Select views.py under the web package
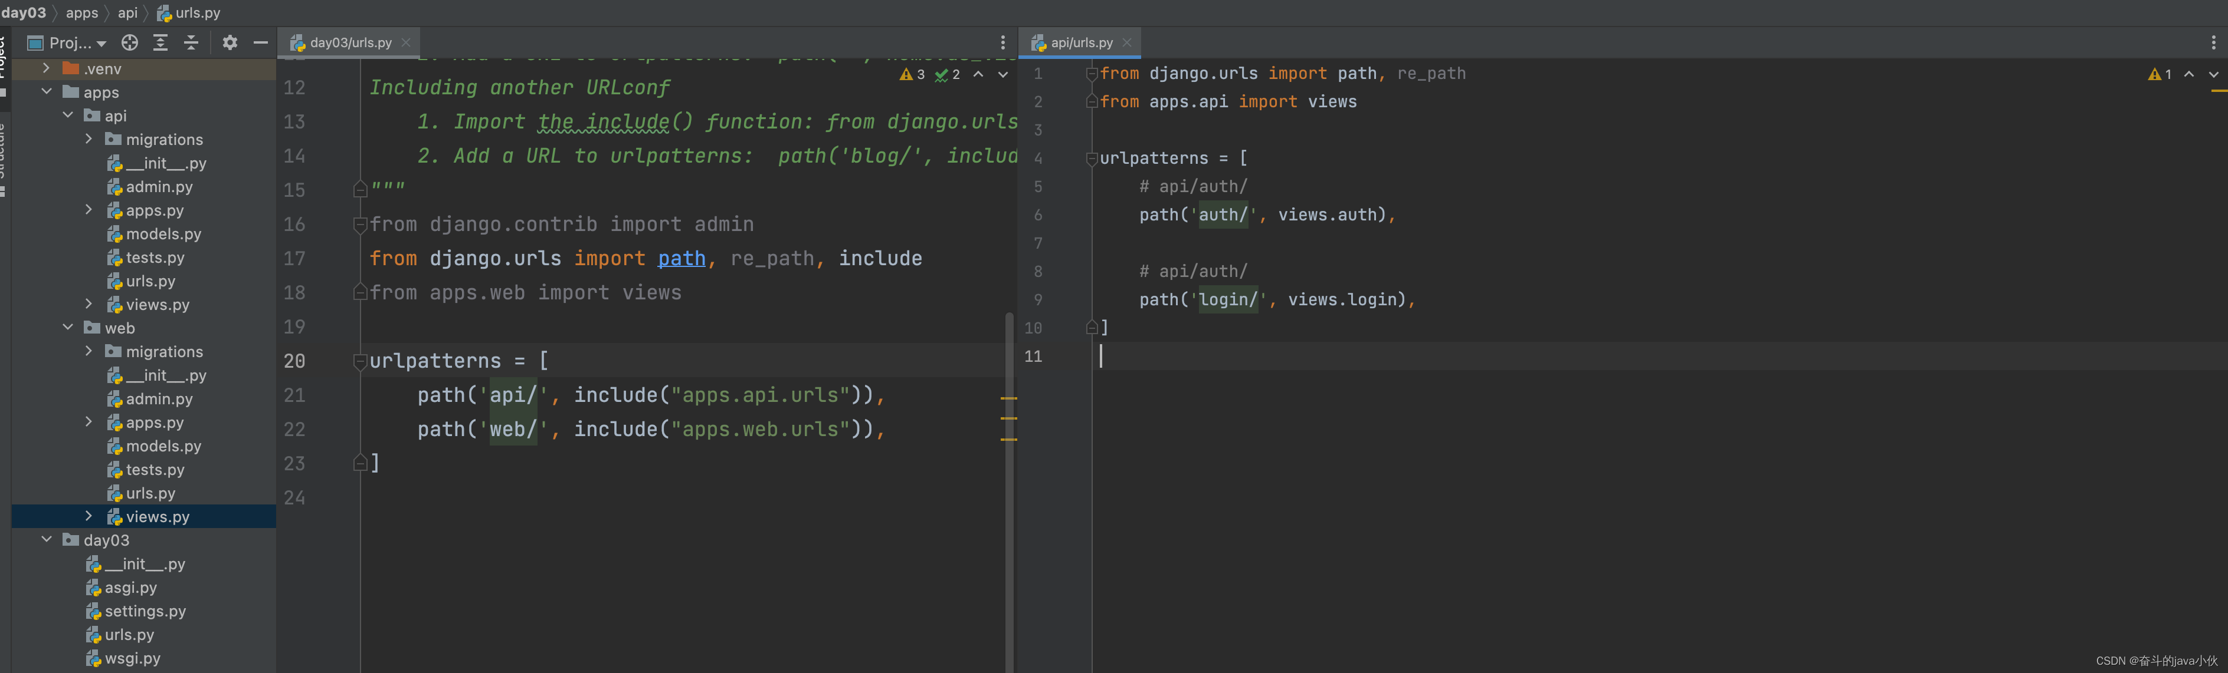The image size is (2228, 673). tap(158, 517)
